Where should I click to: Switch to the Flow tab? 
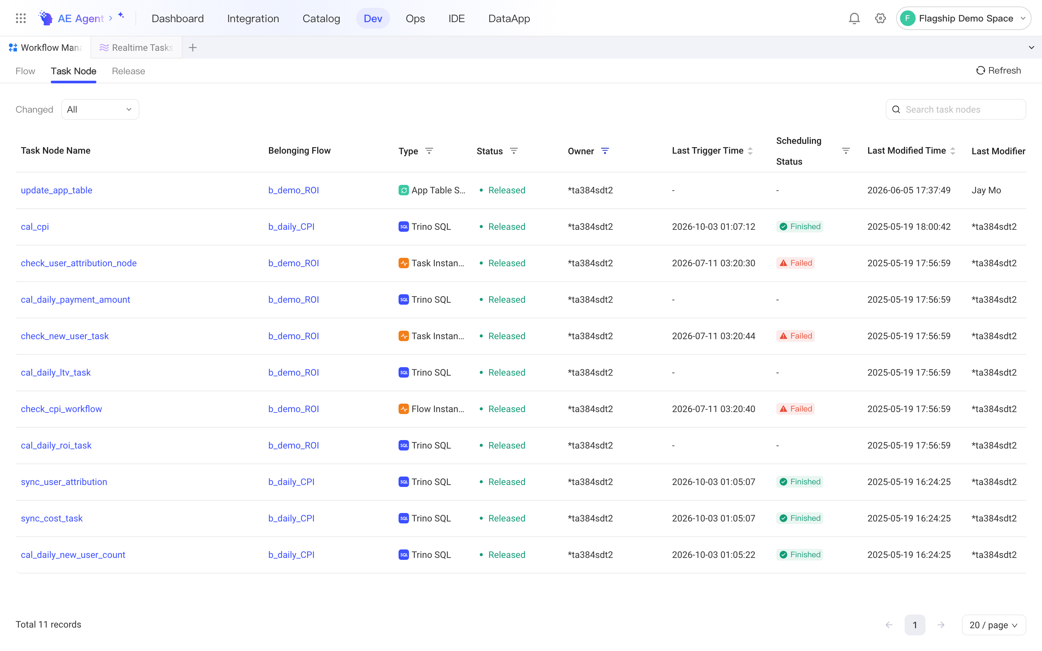pyautogui.click(x=25, y=71)
